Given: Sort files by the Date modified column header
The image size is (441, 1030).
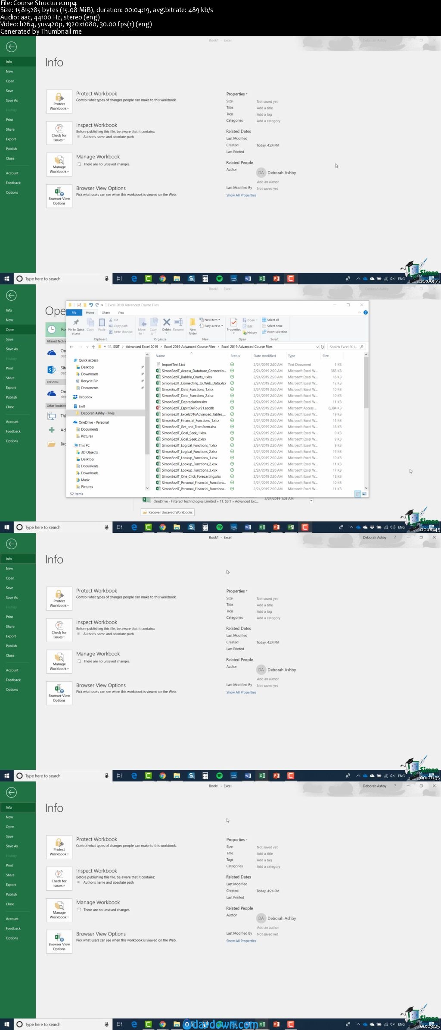Looking at the screenshot, I should [264, 356].
